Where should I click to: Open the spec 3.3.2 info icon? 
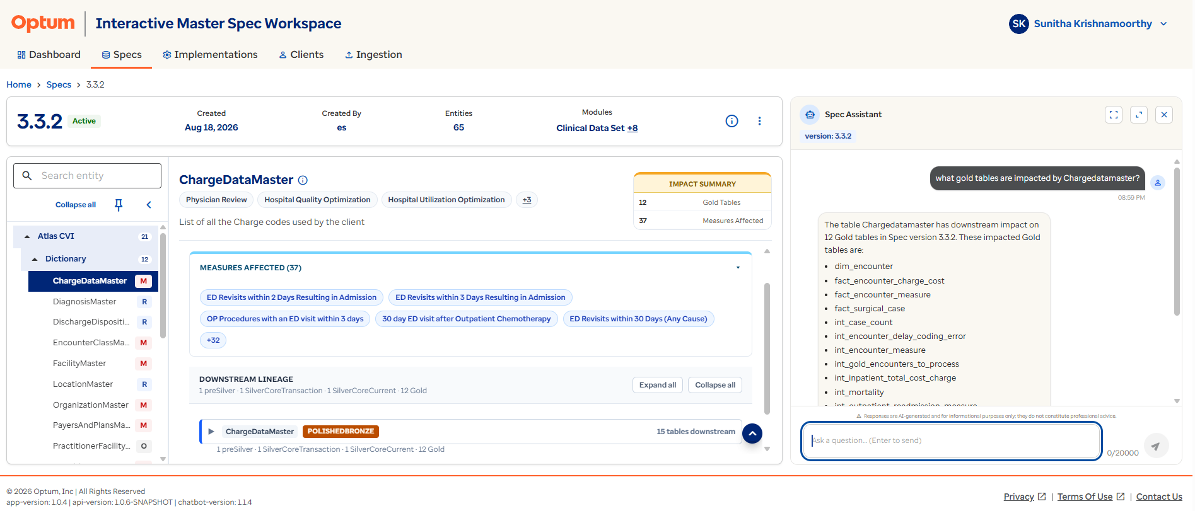(732, 121)
